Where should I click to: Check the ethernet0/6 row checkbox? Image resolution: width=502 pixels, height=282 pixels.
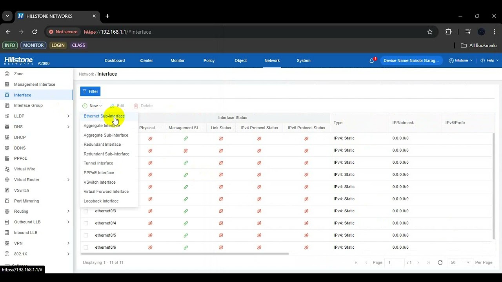(x=86, y=248)
